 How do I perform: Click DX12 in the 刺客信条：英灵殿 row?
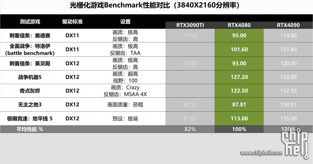tap(72, 63)
